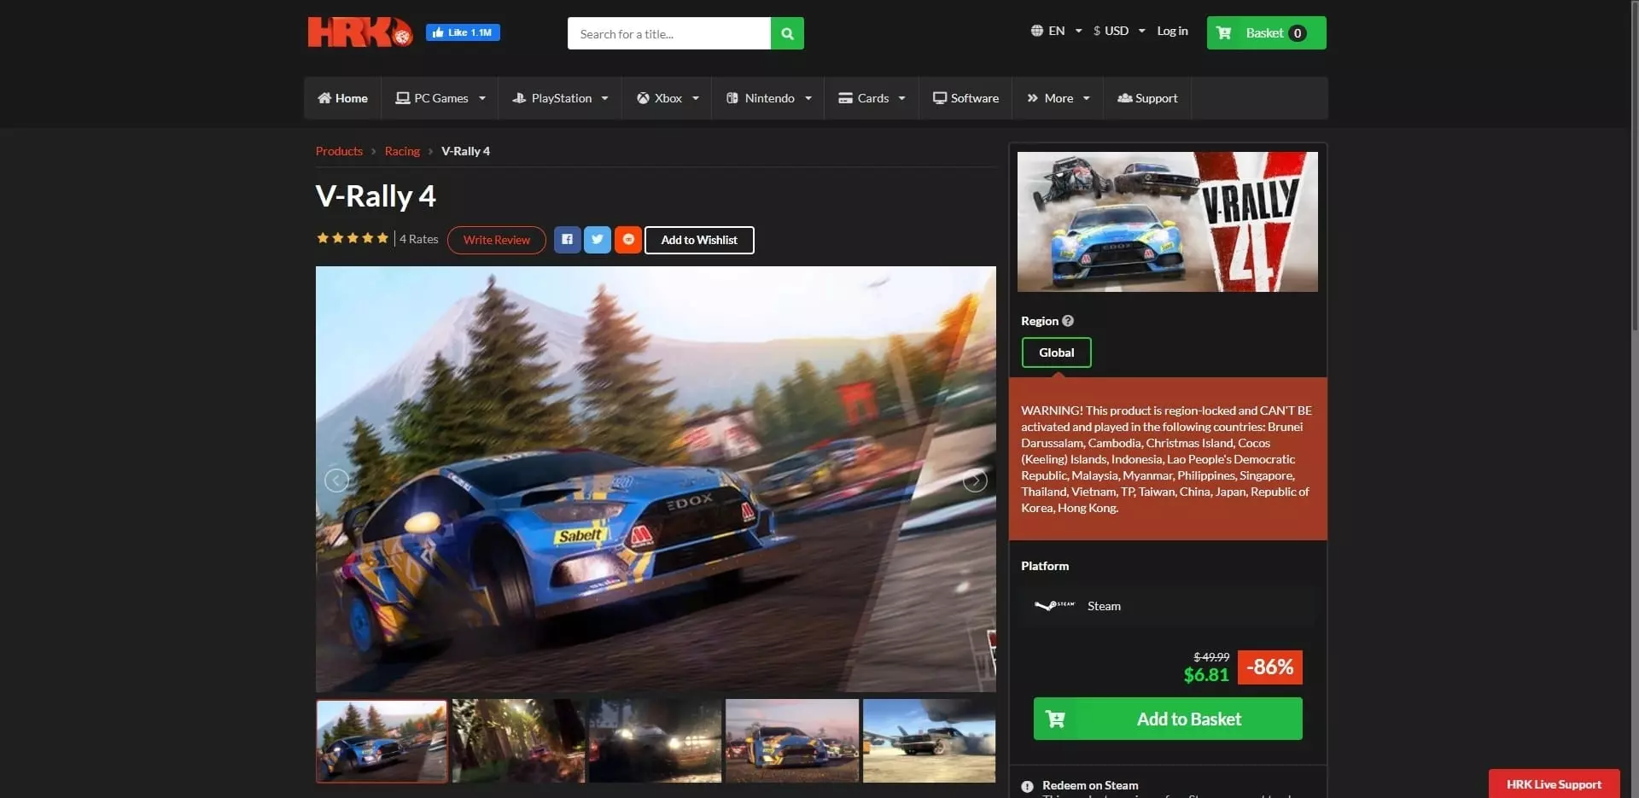This screenshot has width=1639, height=798.
Task: Click the Nintendo controller icon
Action: [x=732, y=98]
